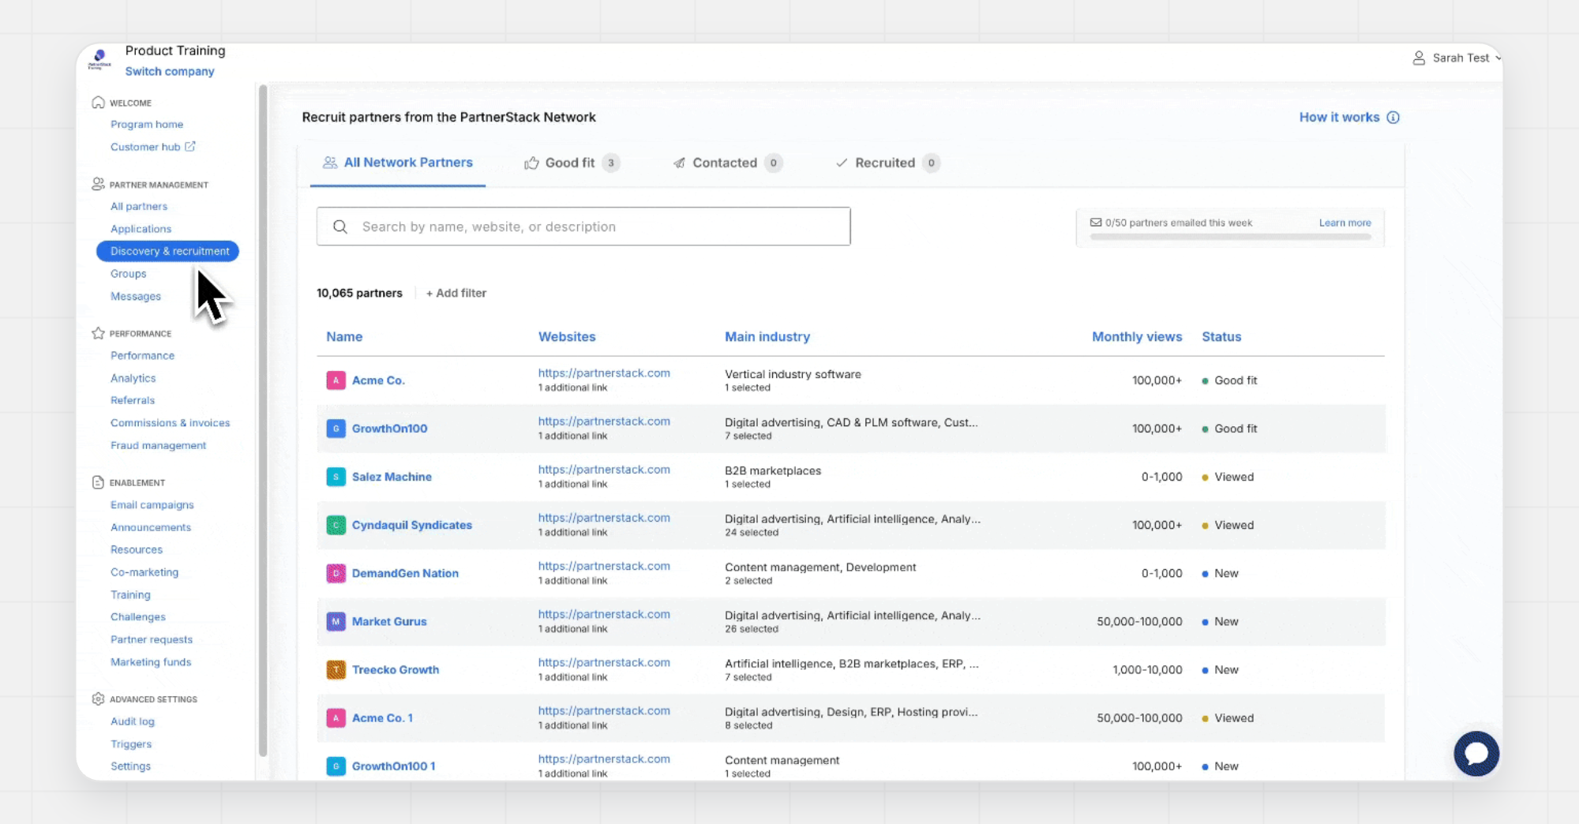1579x824 pixels.
Task: Open the Salez Machine partner link
Action: [392, 477]
